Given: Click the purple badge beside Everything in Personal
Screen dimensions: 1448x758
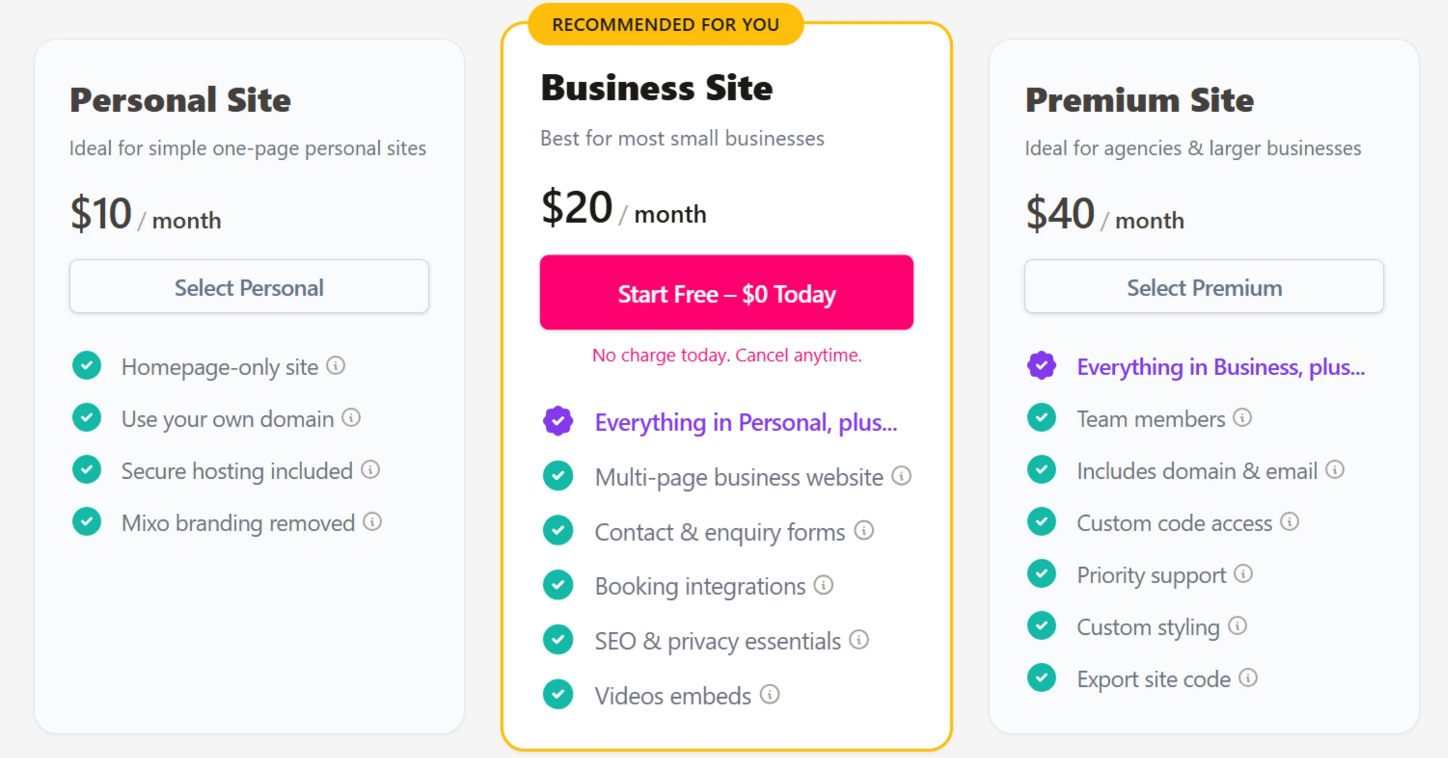Looking at the screenshot, I should (558, 422).
